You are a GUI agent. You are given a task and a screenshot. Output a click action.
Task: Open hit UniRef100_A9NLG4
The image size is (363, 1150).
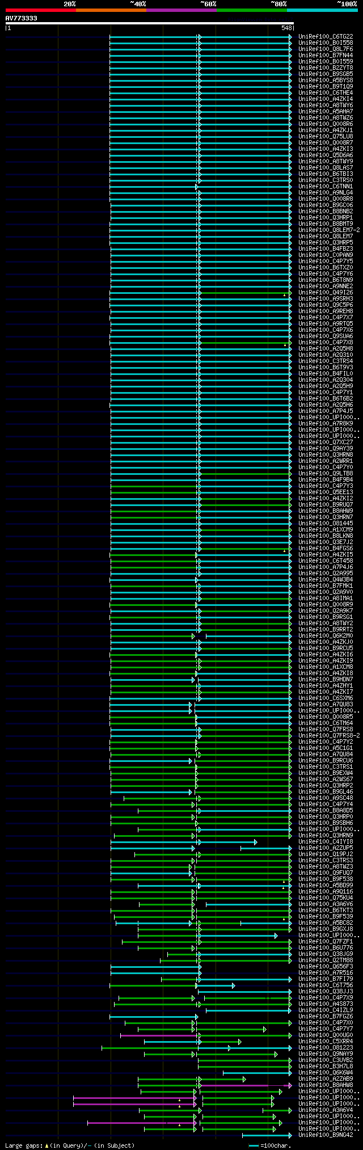click(x=326, y=193)
